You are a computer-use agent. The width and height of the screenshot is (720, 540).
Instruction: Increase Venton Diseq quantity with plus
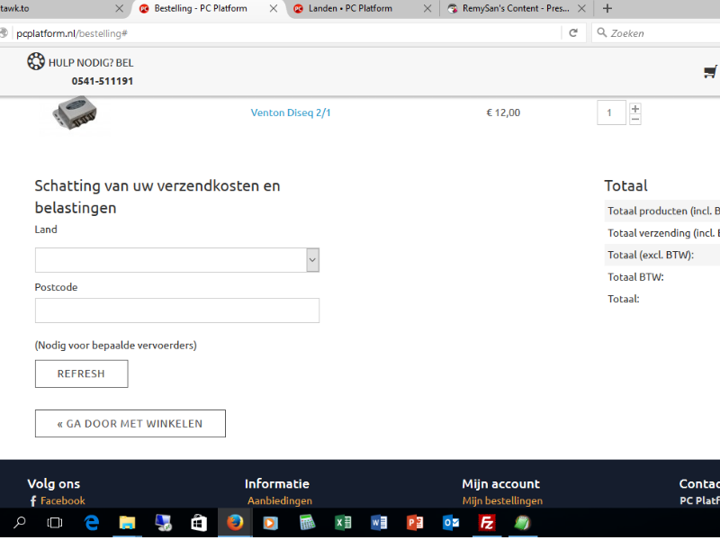[x=635, y=108]
